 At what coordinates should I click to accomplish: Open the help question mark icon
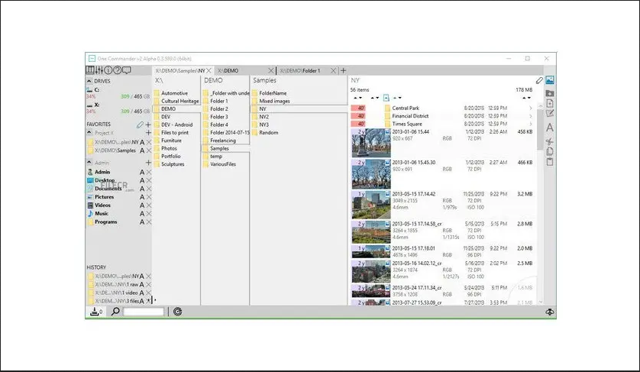coord(118,71)
